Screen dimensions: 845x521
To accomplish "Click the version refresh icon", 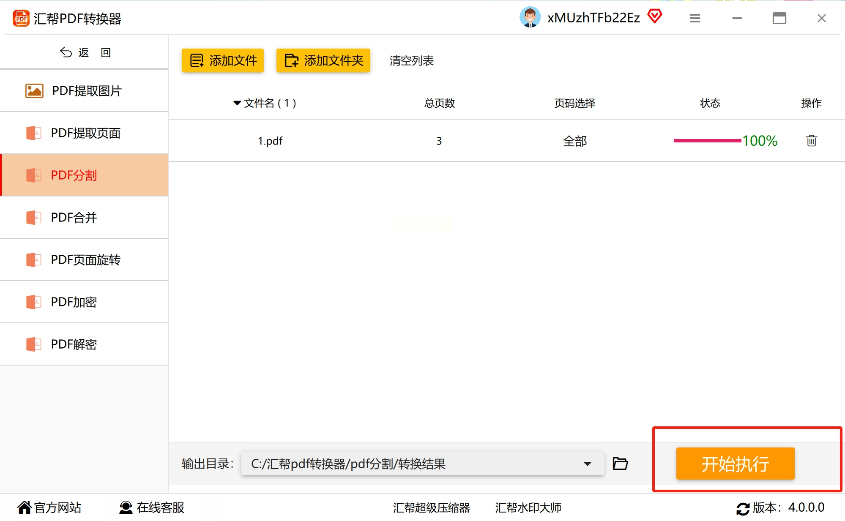I will point(742,508).
